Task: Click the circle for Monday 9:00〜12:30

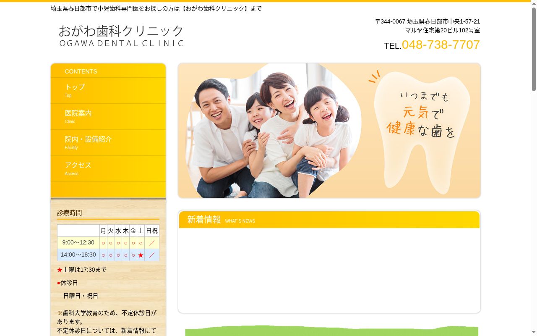Action: tap(103, 243)
